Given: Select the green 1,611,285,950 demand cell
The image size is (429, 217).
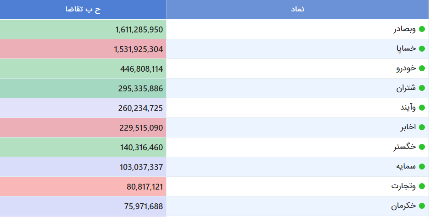Looking at the screenshot, I should [83, 29].
